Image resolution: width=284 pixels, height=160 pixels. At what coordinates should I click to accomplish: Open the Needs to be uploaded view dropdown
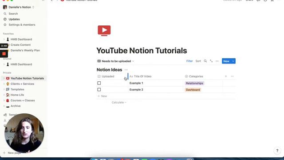coord(116,61)
